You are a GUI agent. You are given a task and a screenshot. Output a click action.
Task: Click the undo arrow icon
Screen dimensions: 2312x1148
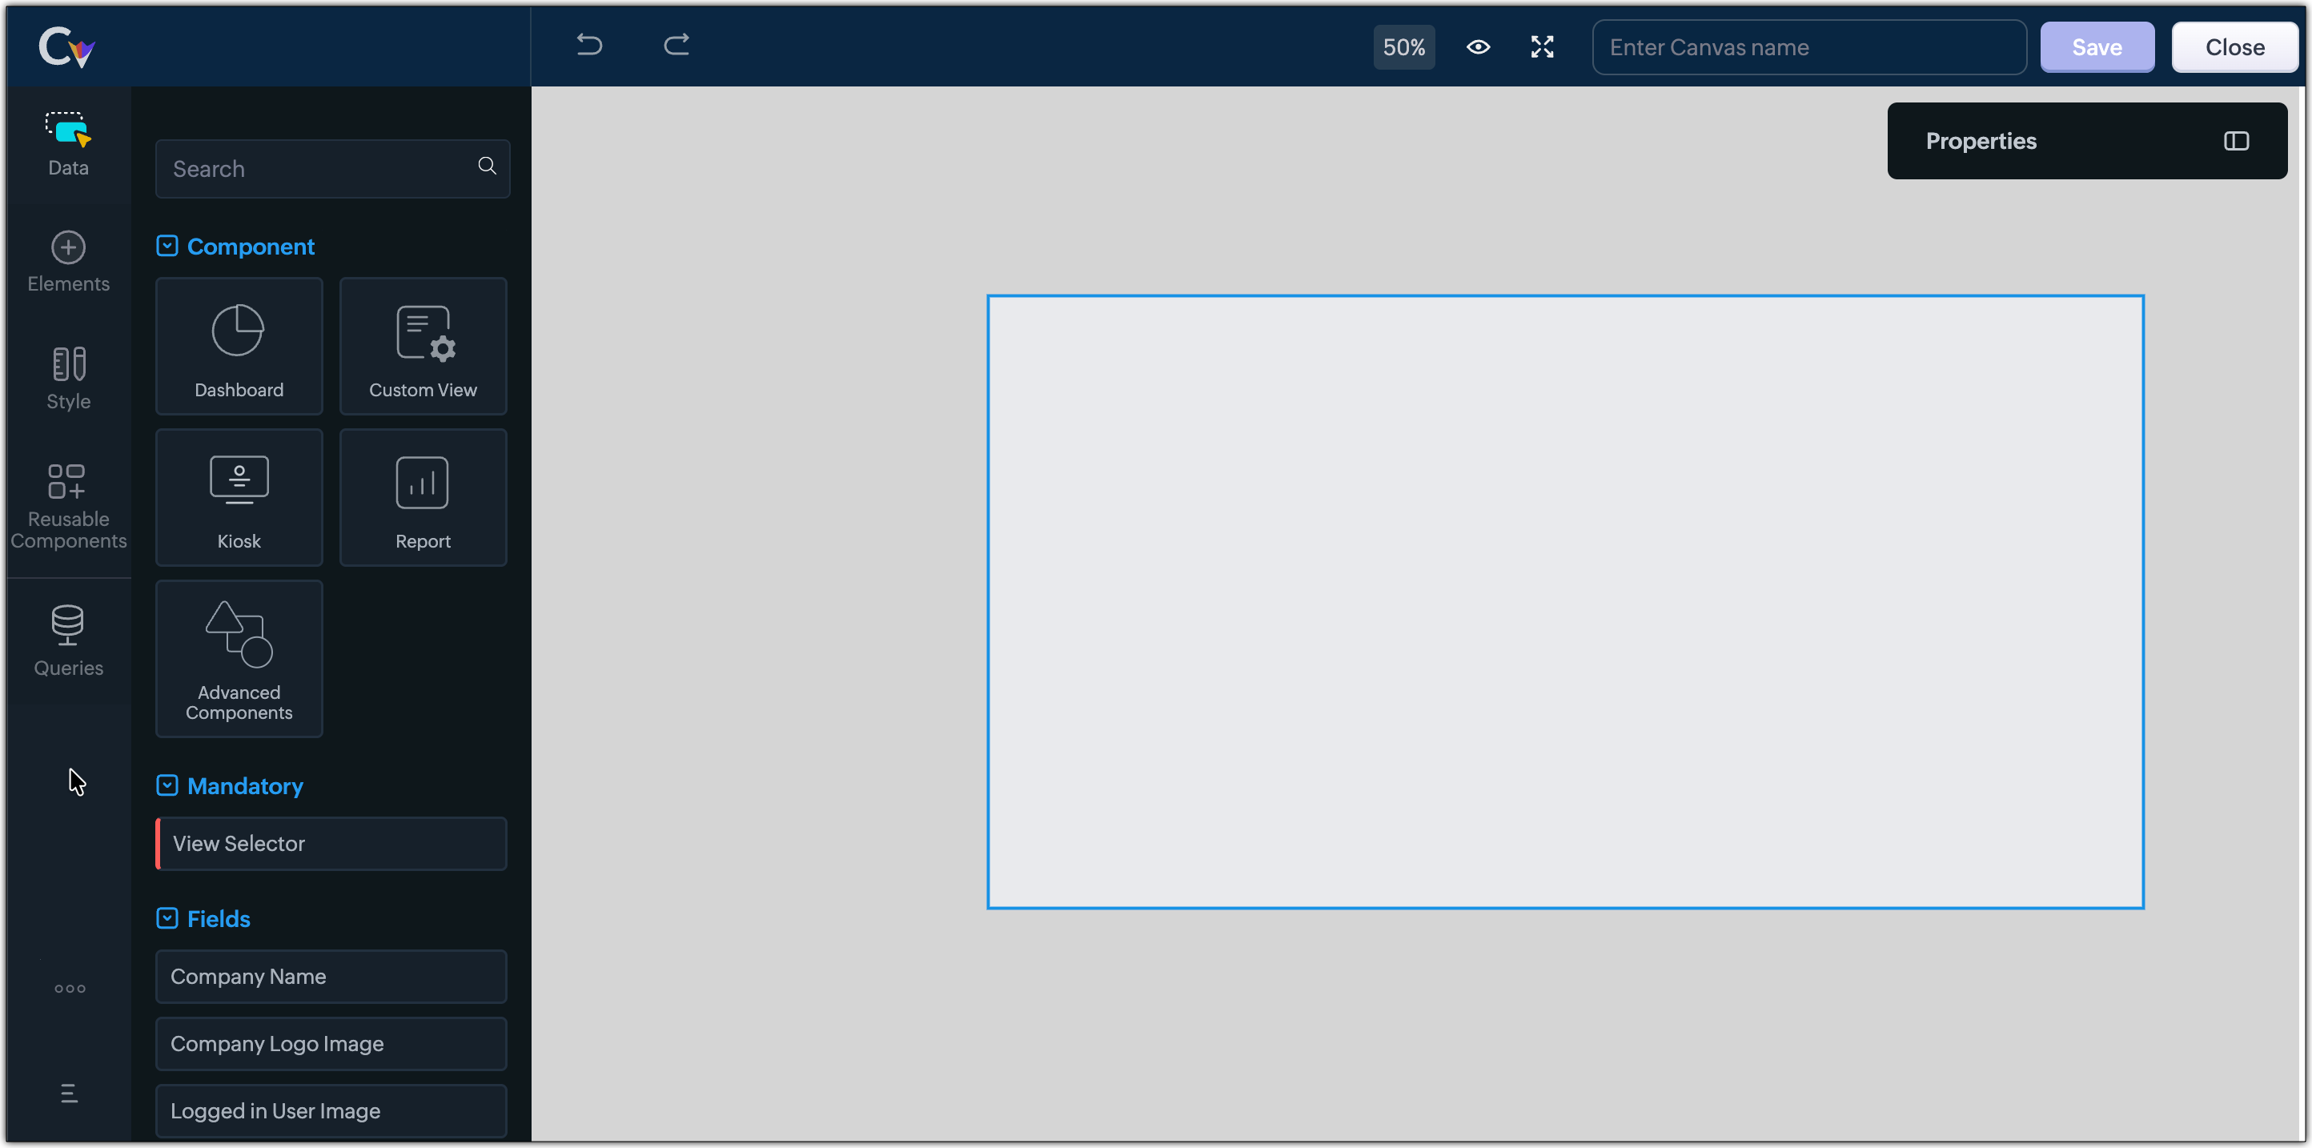point(588,45)
